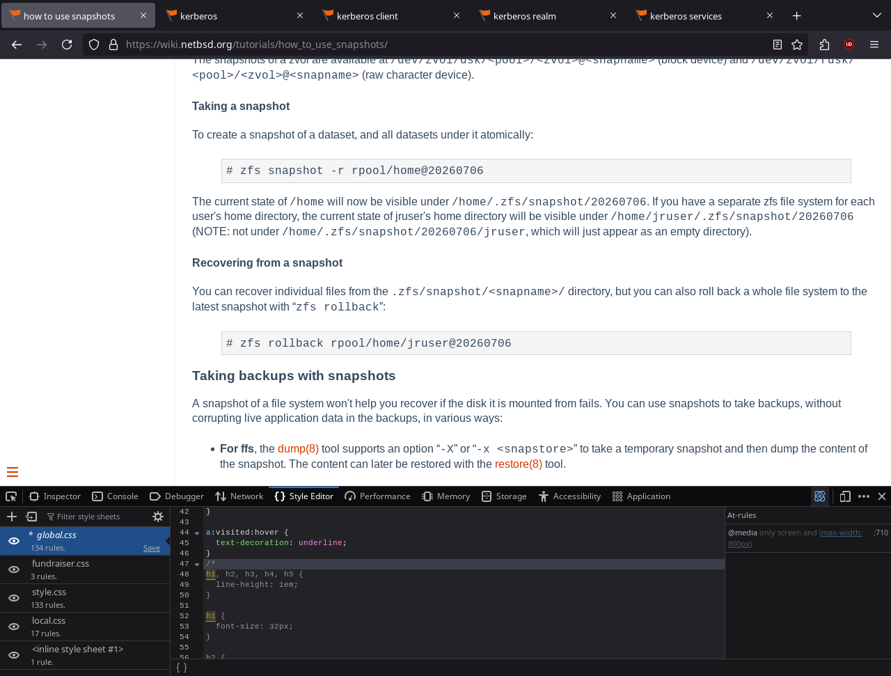Screen dimensions: 891x676
Task: Create a new style sheet
Action: coord(12,517)
